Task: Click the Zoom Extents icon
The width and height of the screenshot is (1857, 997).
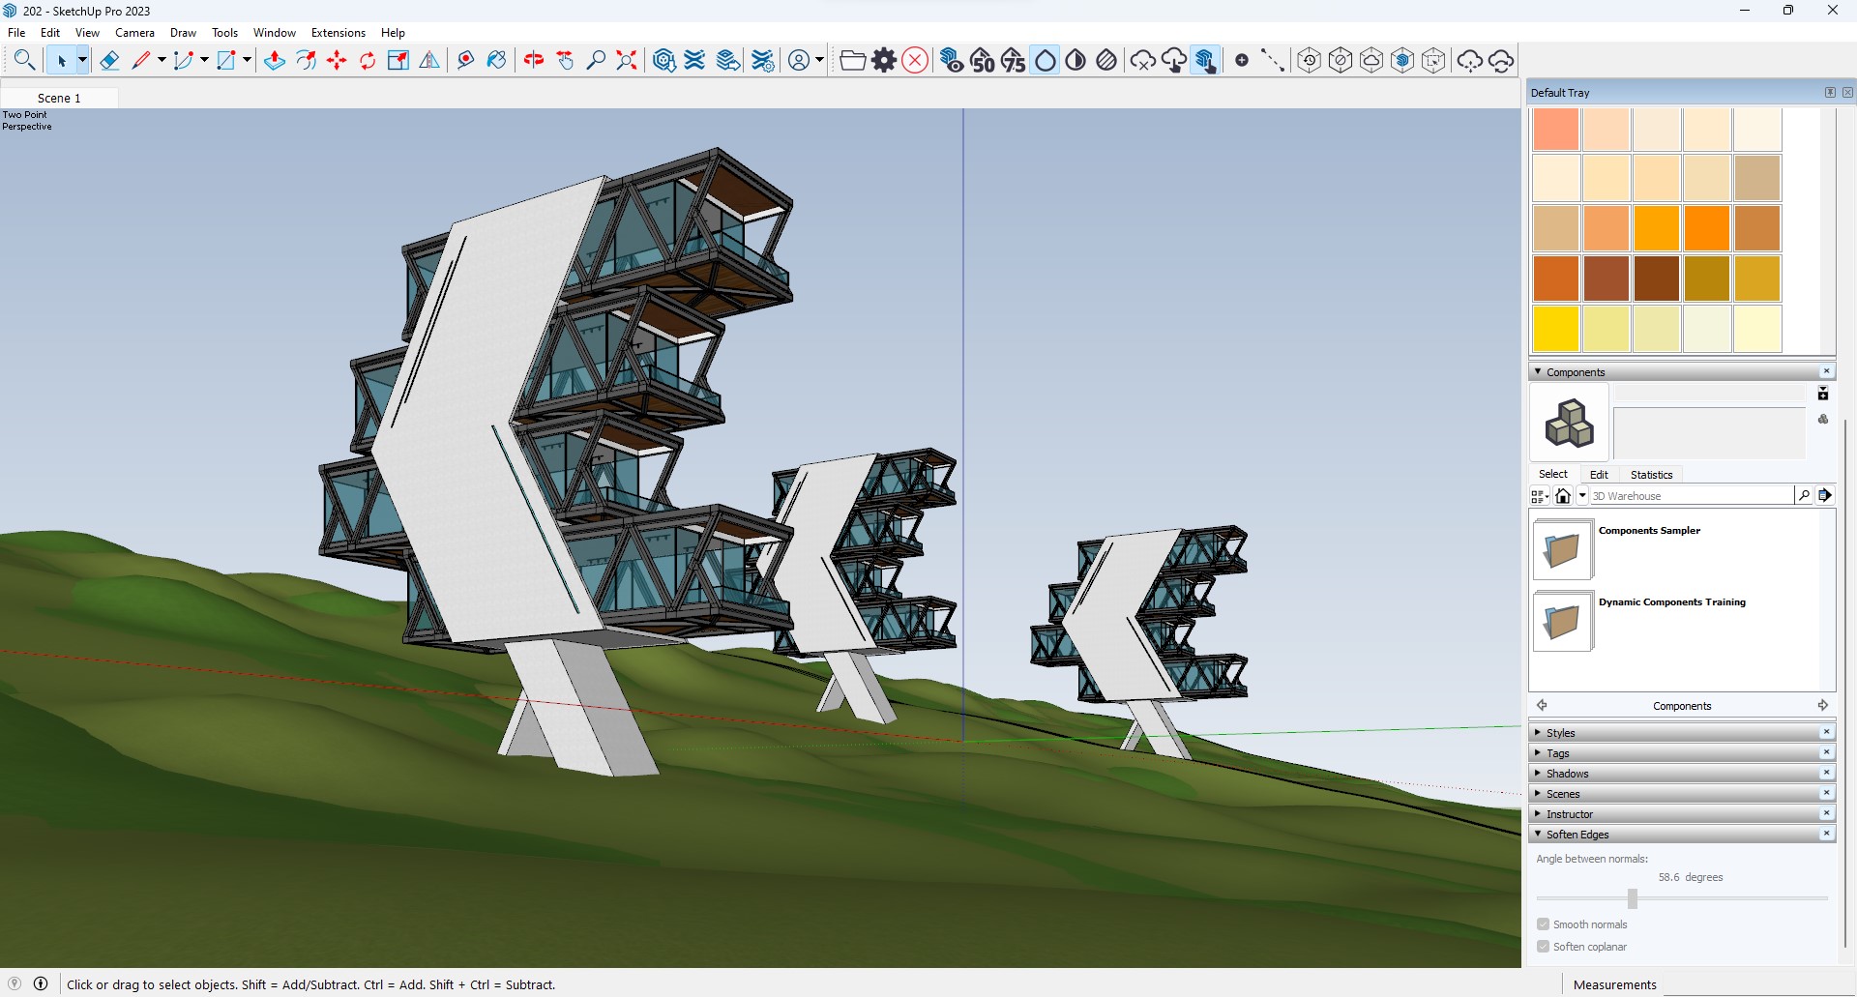Action: pos(626,60)
